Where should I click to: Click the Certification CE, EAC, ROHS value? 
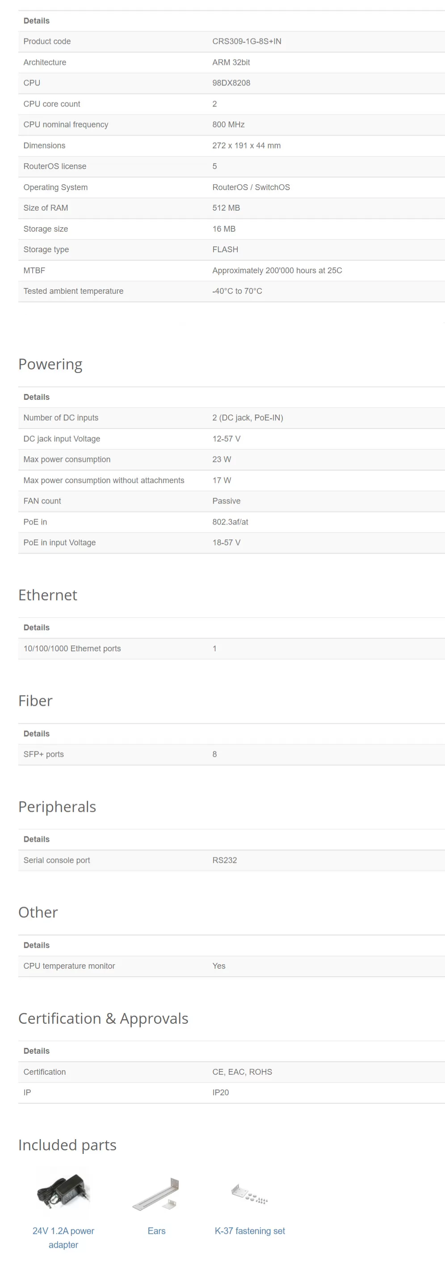pos(242,1072)
